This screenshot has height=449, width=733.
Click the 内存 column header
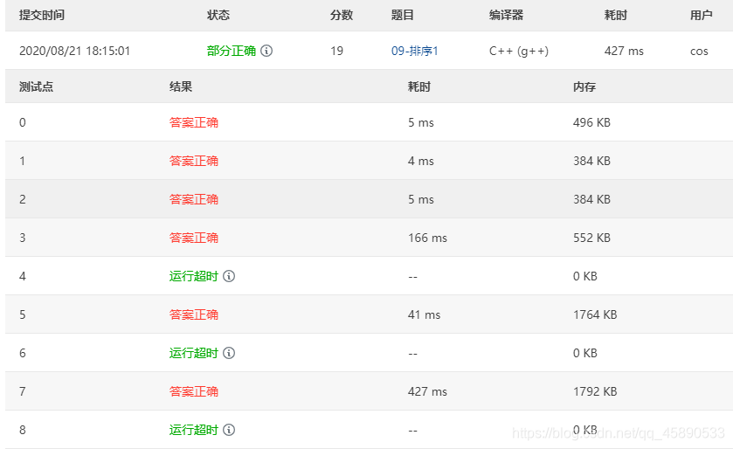point(584,86)
